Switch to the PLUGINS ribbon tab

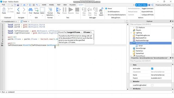click(73, 5)
